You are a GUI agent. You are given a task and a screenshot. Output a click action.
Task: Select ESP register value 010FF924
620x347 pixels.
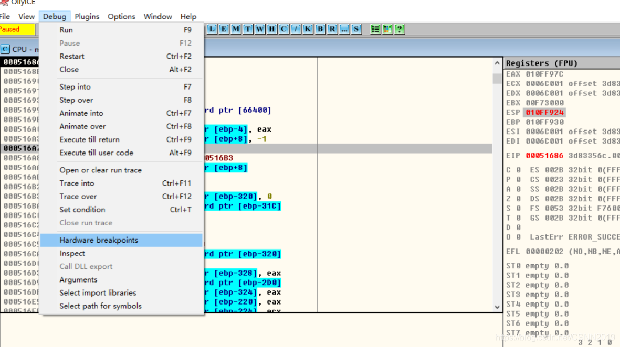coord(544,113)
